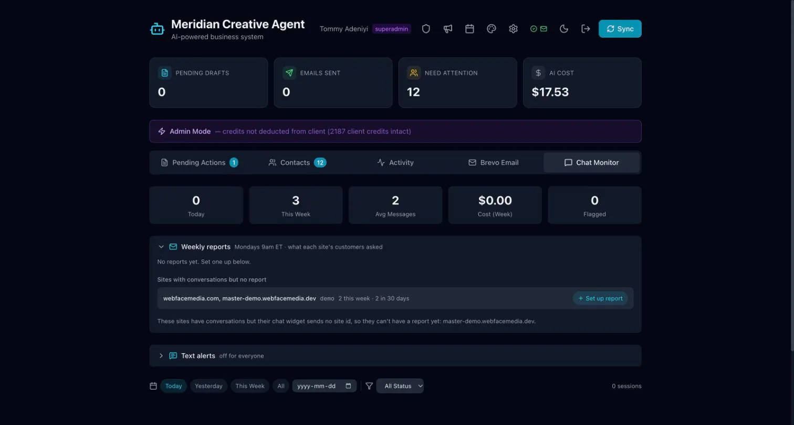Log out using the exit arrow icon
This screenshot has width=794, height=425.
(586, 29)
